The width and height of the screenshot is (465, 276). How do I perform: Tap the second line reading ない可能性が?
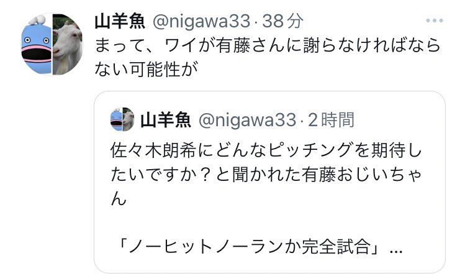point(146,69)
